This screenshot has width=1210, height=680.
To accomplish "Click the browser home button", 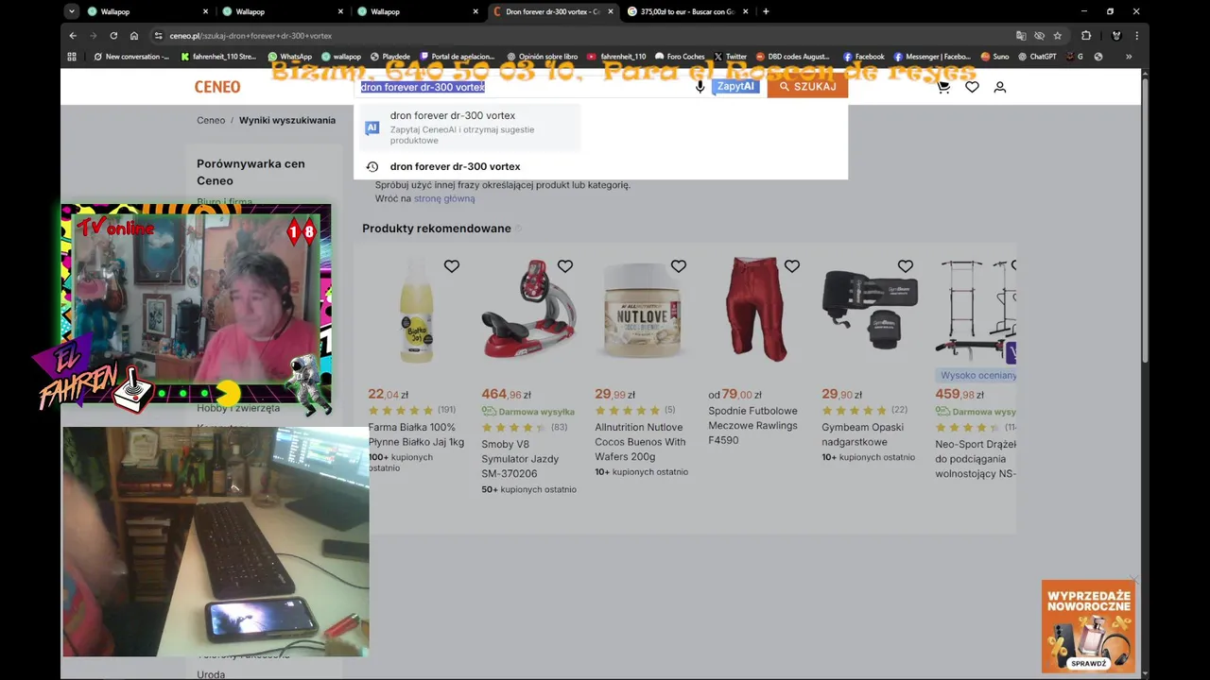I will click(134, 36).
